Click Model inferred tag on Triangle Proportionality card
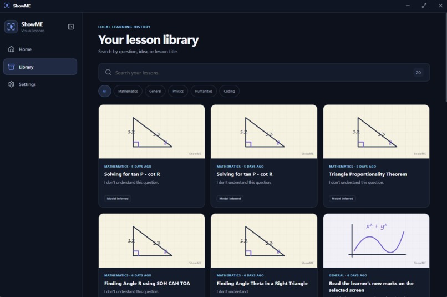This screenshot has width=447, height=297. 342,199
